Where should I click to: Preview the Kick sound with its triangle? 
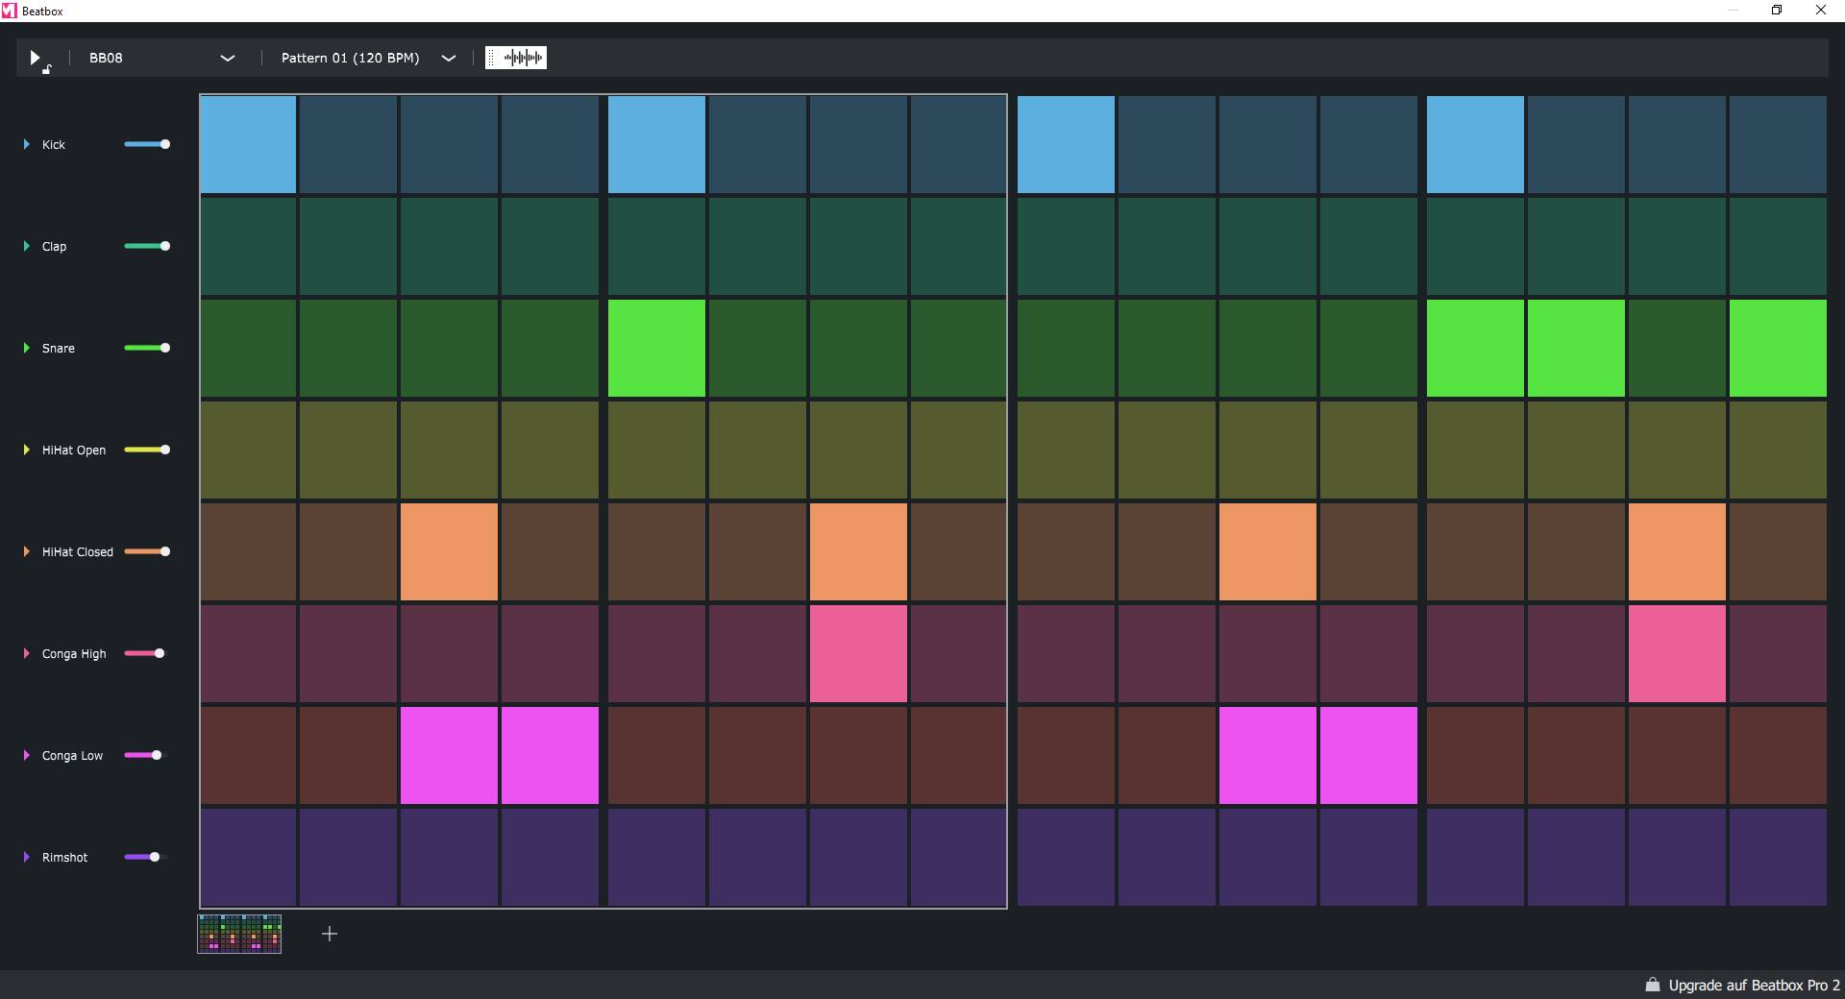click(x=26, y=144)
